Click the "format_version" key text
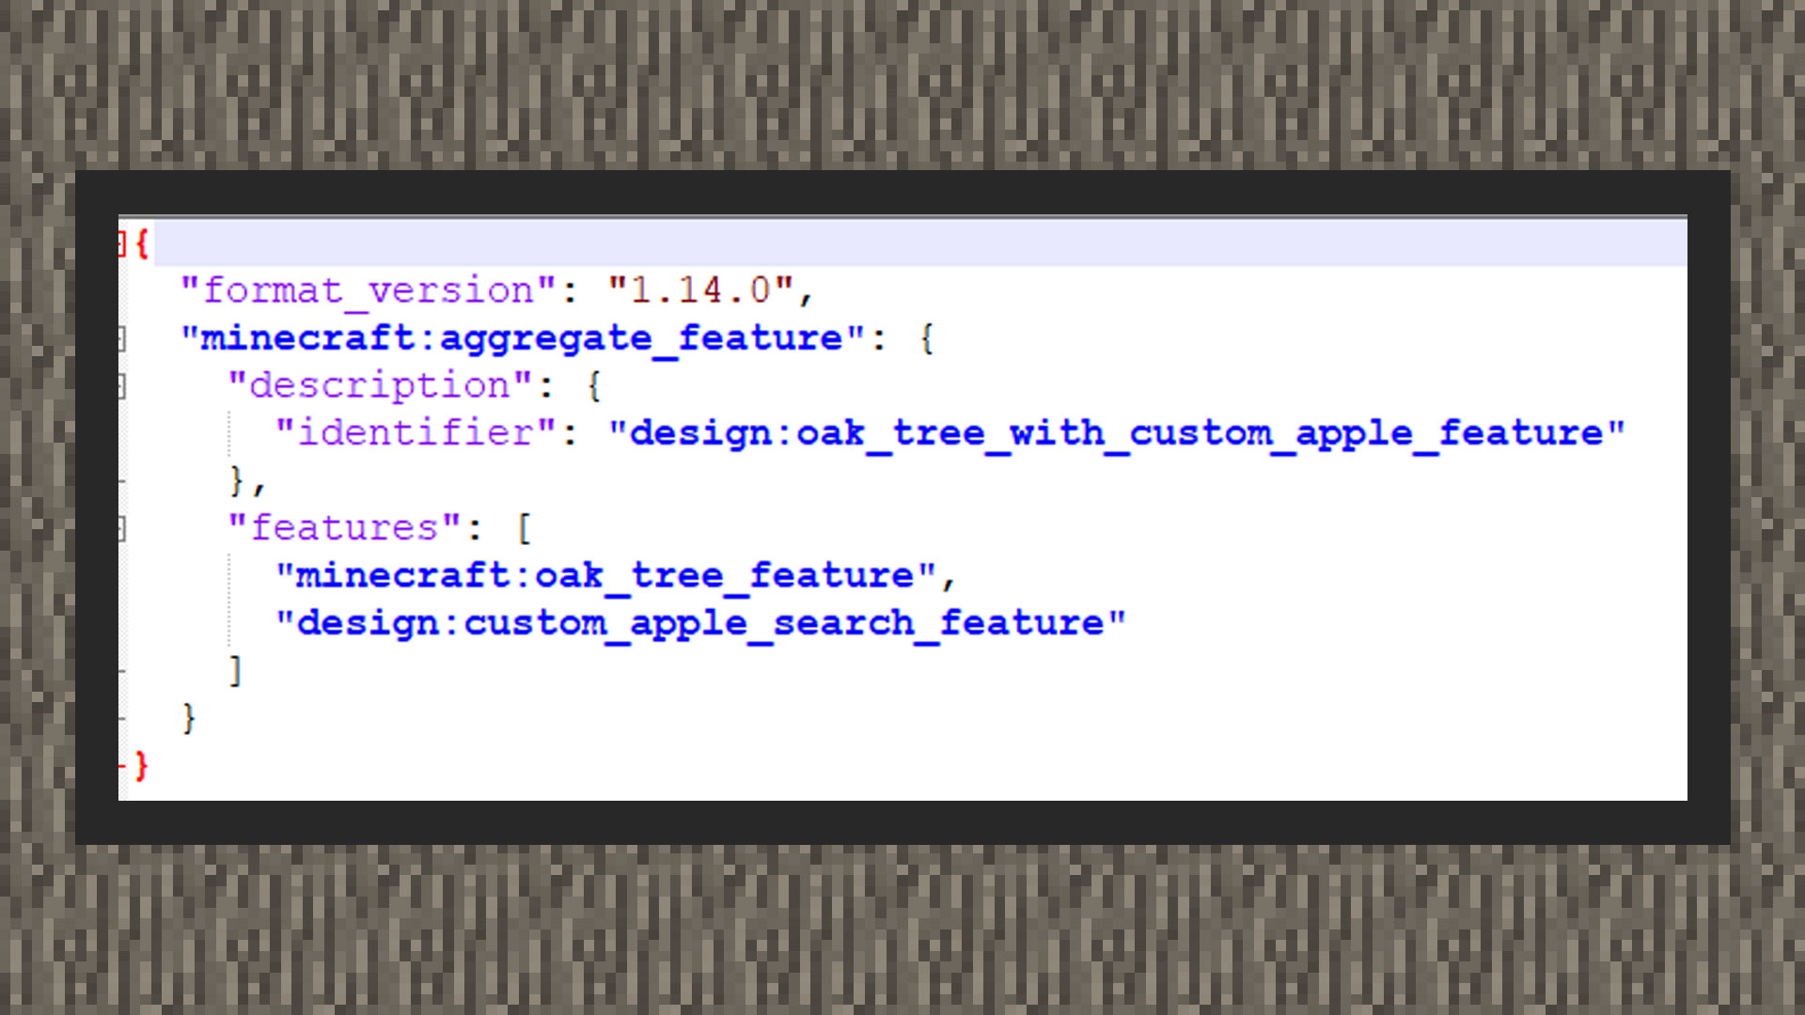The height and width of the screenshot is (1015, 1805). coord(369,290)
